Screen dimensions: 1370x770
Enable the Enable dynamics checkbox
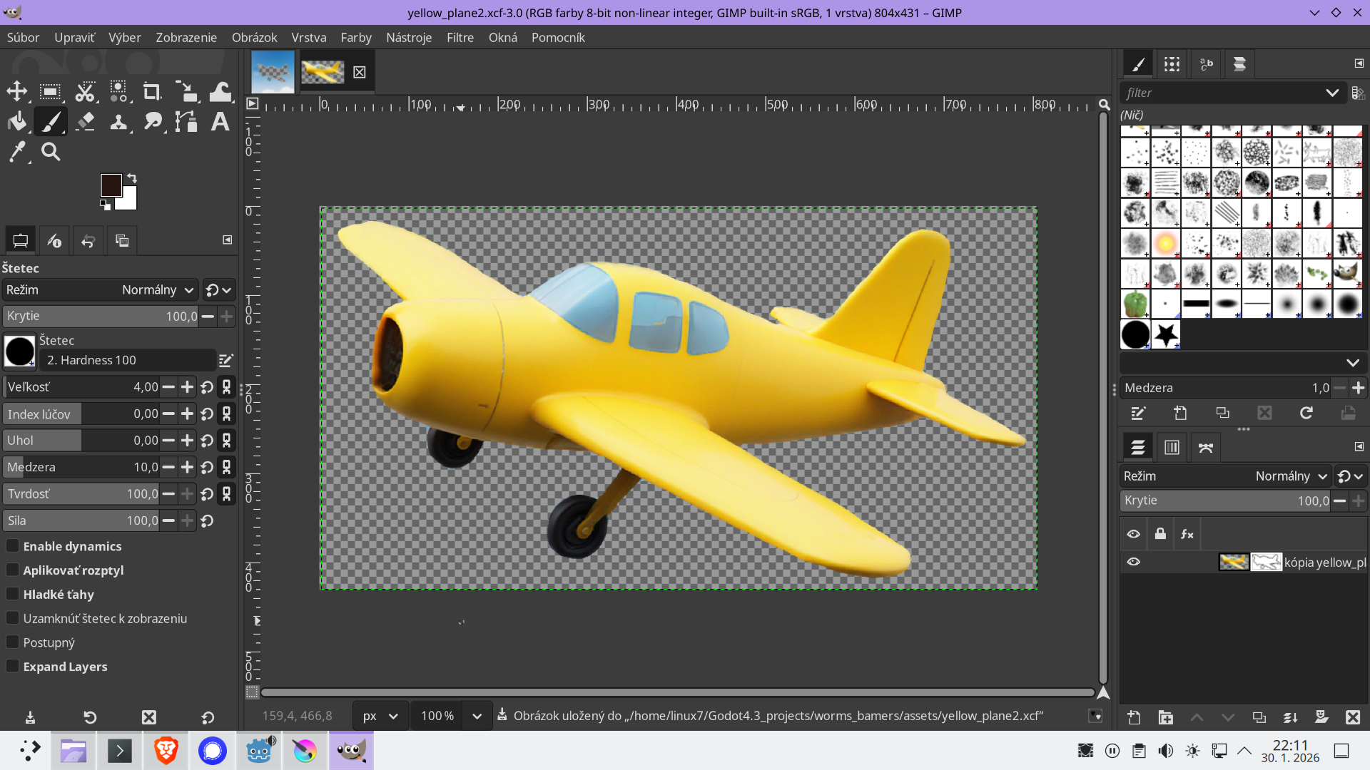[x=13, y=546]
